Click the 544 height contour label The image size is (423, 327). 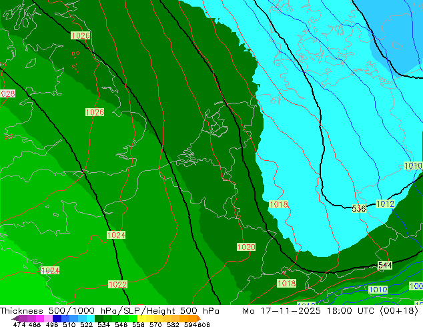[385, 265]
